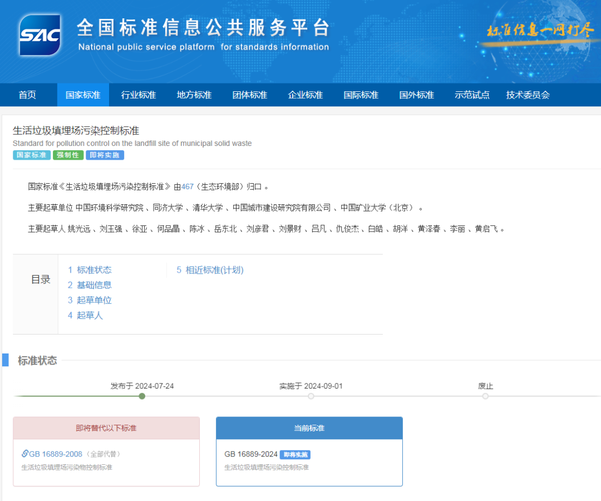601x501 pixels.
Task: Go to 地方标准 tab
Action: click(x=194, y=95)
